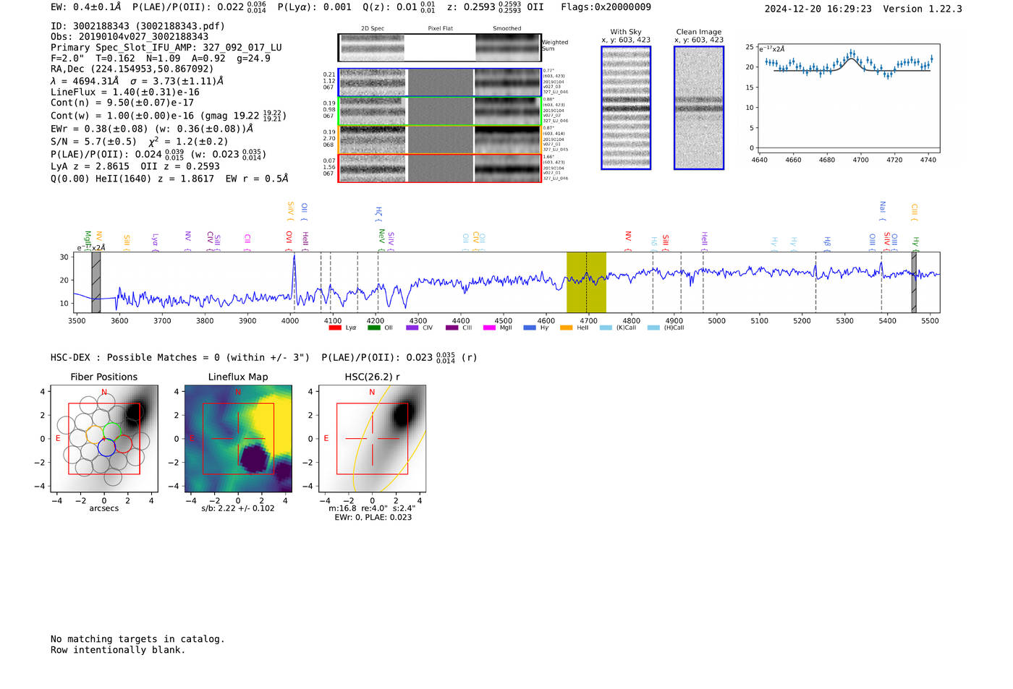Screen dimensions: 1013x689
Task: Click the blue Hγ legend swatch
Action: coord(530,328)
